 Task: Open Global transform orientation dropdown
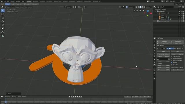pos(68,7)
